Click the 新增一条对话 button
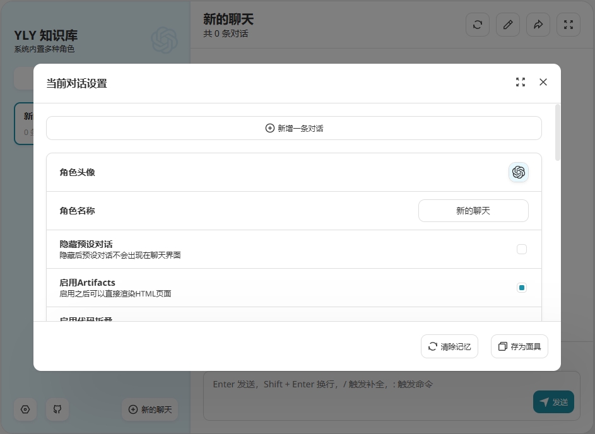This screenshot has height=434, width=595. click(x=294, y=128)
